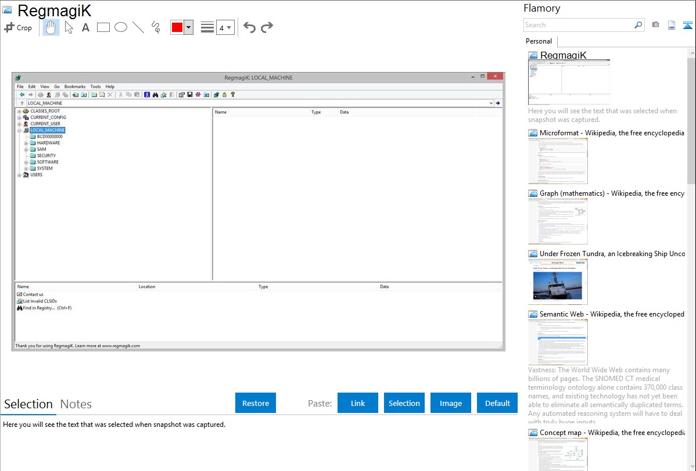Click the Selection paste button
Image resolution: width=696 pixels, height=471 pixels.
pyautogui.click(x=404, y=403)
